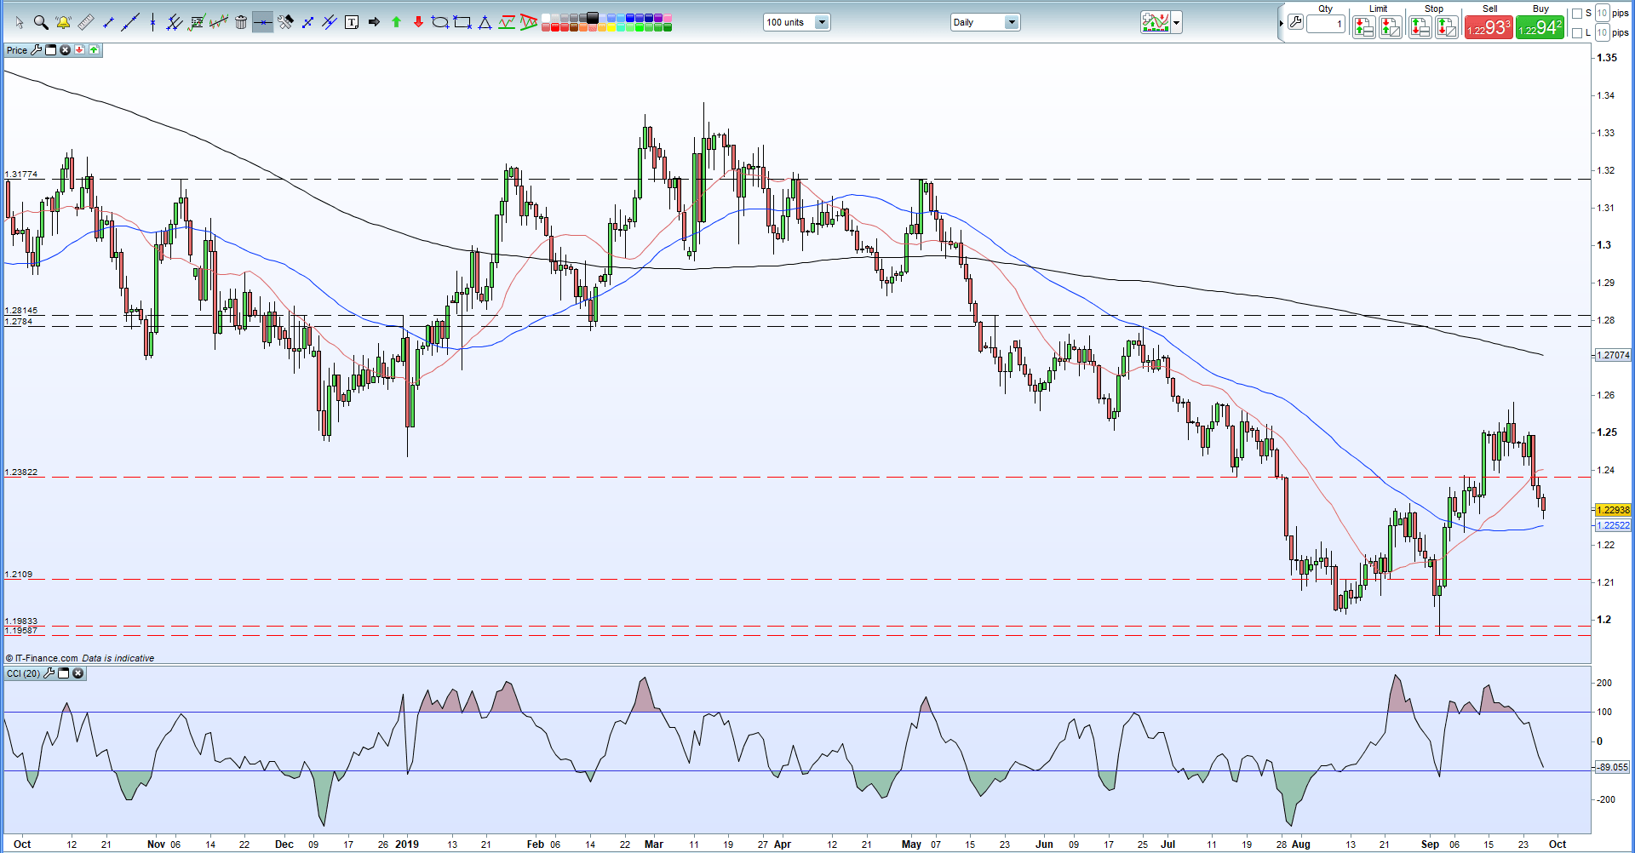The width and height of the screenshot is (1635, 853).
Task: Open the alert bell tool
Action: click(63, 23)
